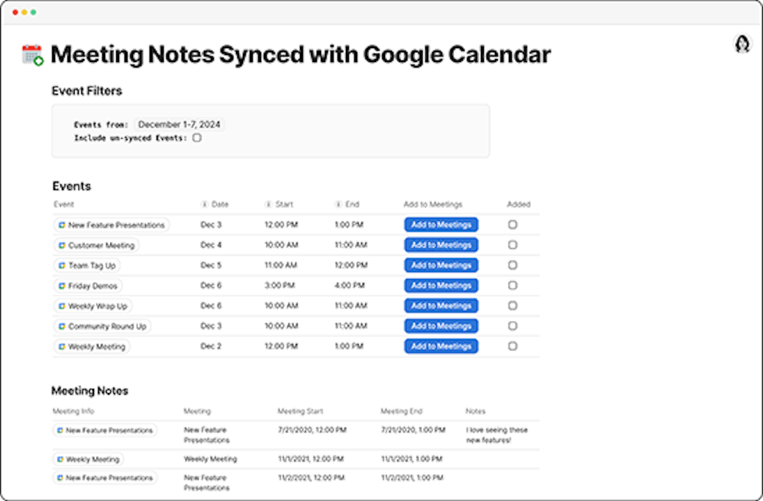Click the Add to Meetings column header
Screen dimensions: 763x501
(x=432, y=205)
